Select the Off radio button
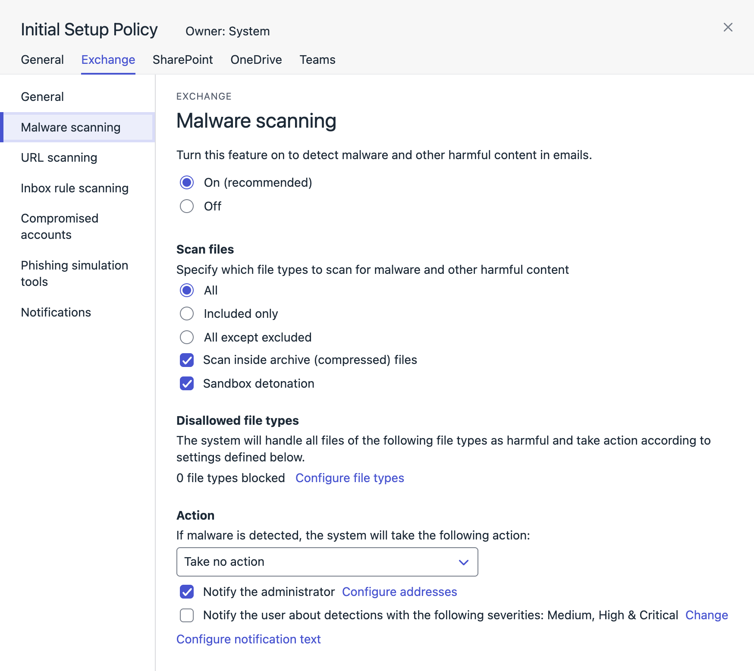 (x=187, y=206)
